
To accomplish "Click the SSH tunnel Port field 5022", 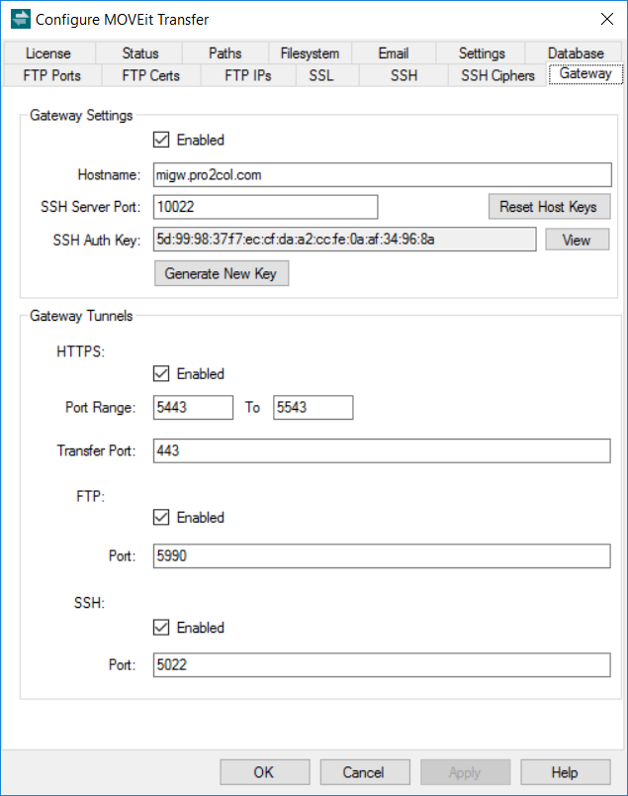I will pyautogui.click(x=382, y=664).
